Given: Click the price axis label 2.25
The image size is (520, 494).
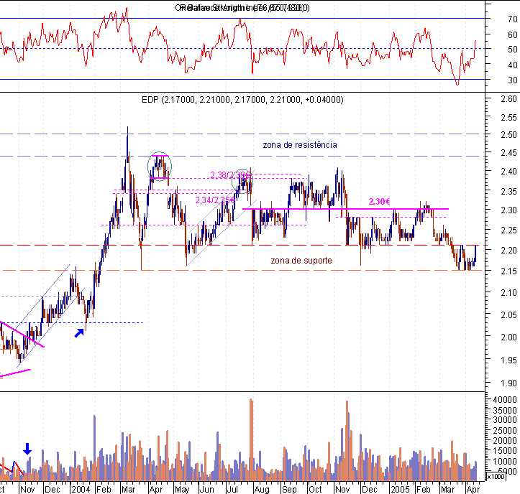Looking at the screenshot, I should [508, 230].
